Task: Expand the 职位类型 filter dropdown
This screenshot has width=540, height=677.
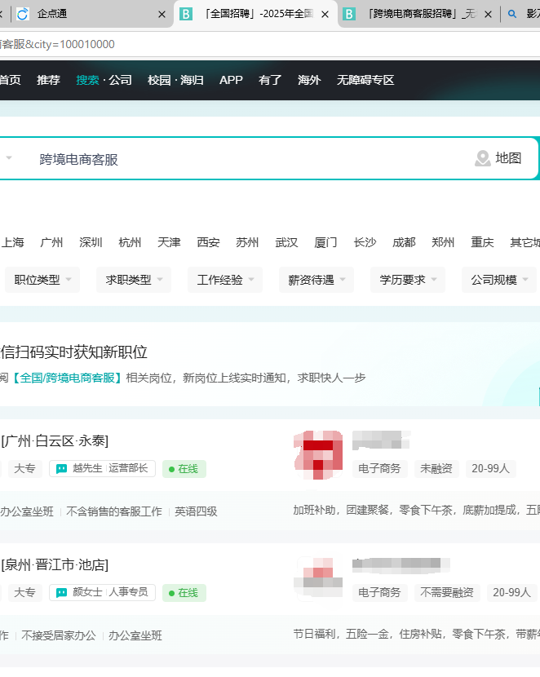Action: tap(42, 280)
